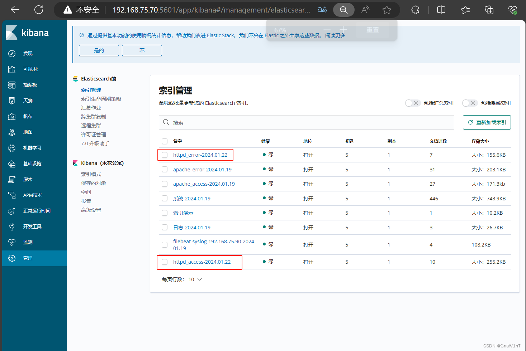Open License Management (许可证管理)
This screenshot has width=526, height=351.
tap(94, 135)
